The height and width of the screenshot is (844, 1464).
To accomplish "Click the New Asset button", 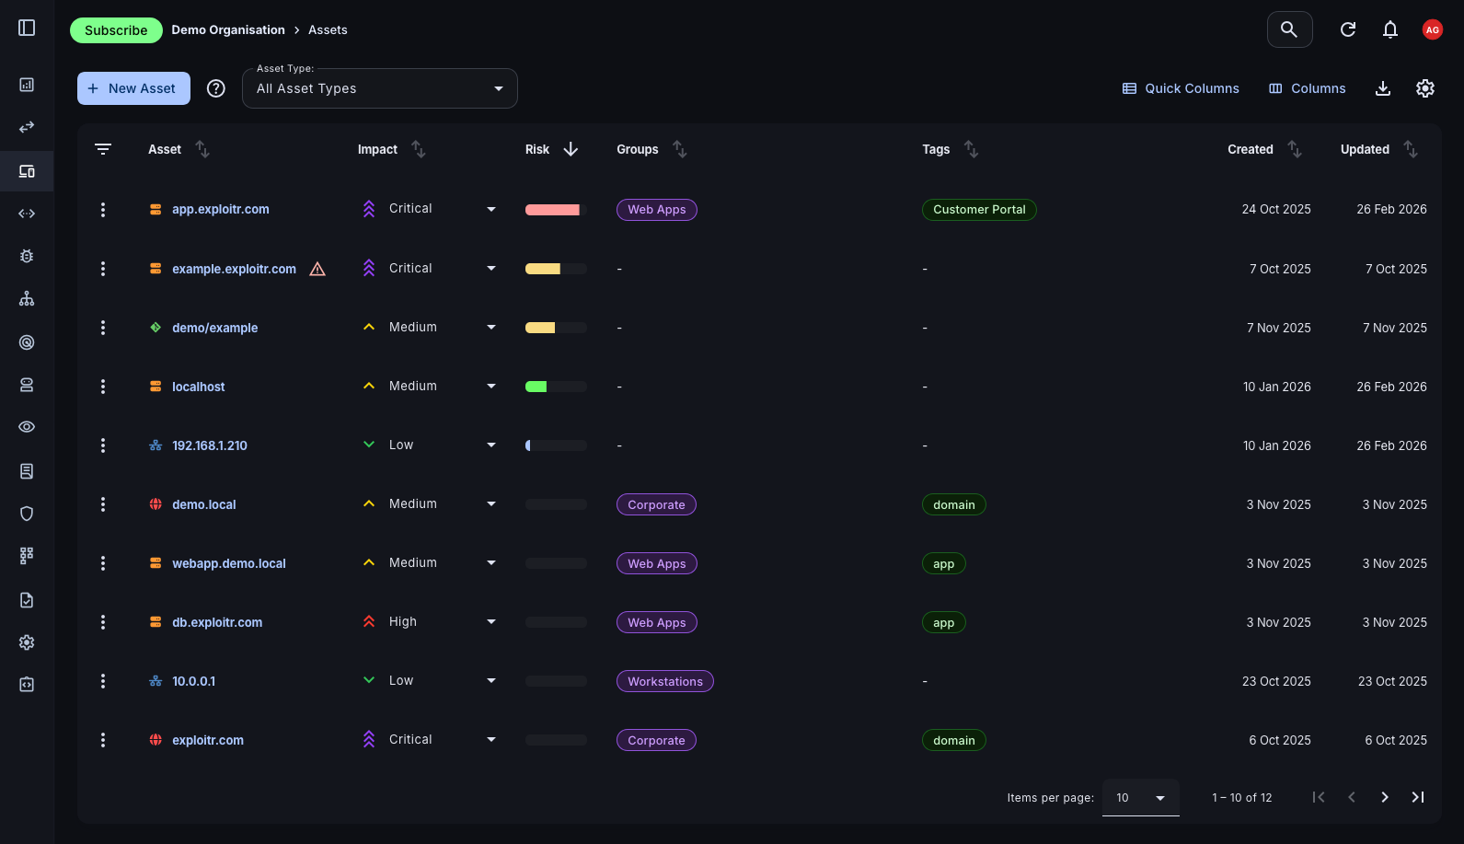I will point(133,88).
